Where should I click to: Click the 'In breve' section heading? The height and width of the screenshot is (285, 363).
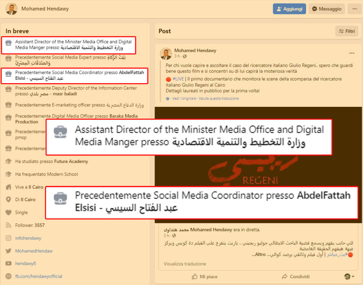coord(17,31)
